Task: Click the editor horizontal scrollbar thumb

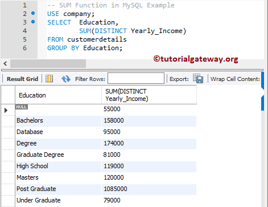Action: (x=48, y=63)
